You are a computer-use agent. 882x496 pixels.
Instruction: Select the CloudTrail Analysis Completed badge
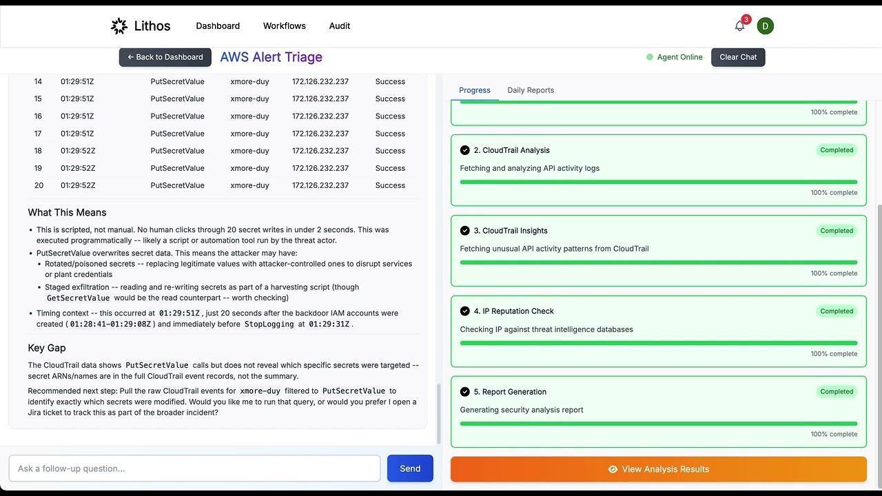click(x=837, y=150)
